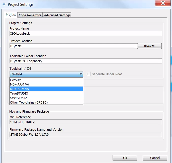Confirm settings with the Ok button
This screenshot has width=172, height=163.
click(125, 158)
